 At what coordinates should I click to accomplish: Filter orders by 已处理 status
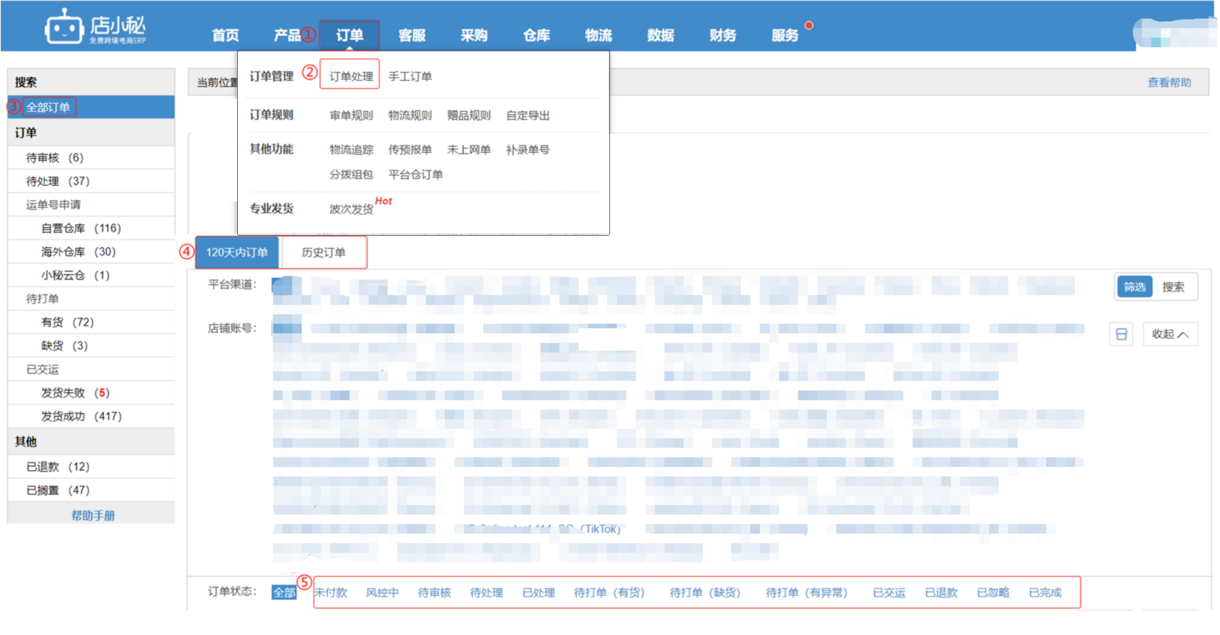pos(539,592)
